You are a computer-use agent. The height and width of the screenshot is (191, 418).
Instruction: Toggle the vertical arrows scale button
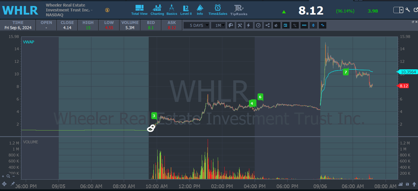click(313, 25)
